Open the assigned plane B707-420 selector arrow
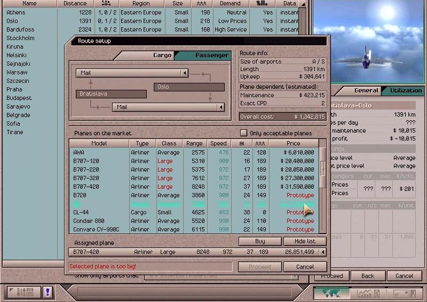The image size is (427, 302). coord(322,252)
